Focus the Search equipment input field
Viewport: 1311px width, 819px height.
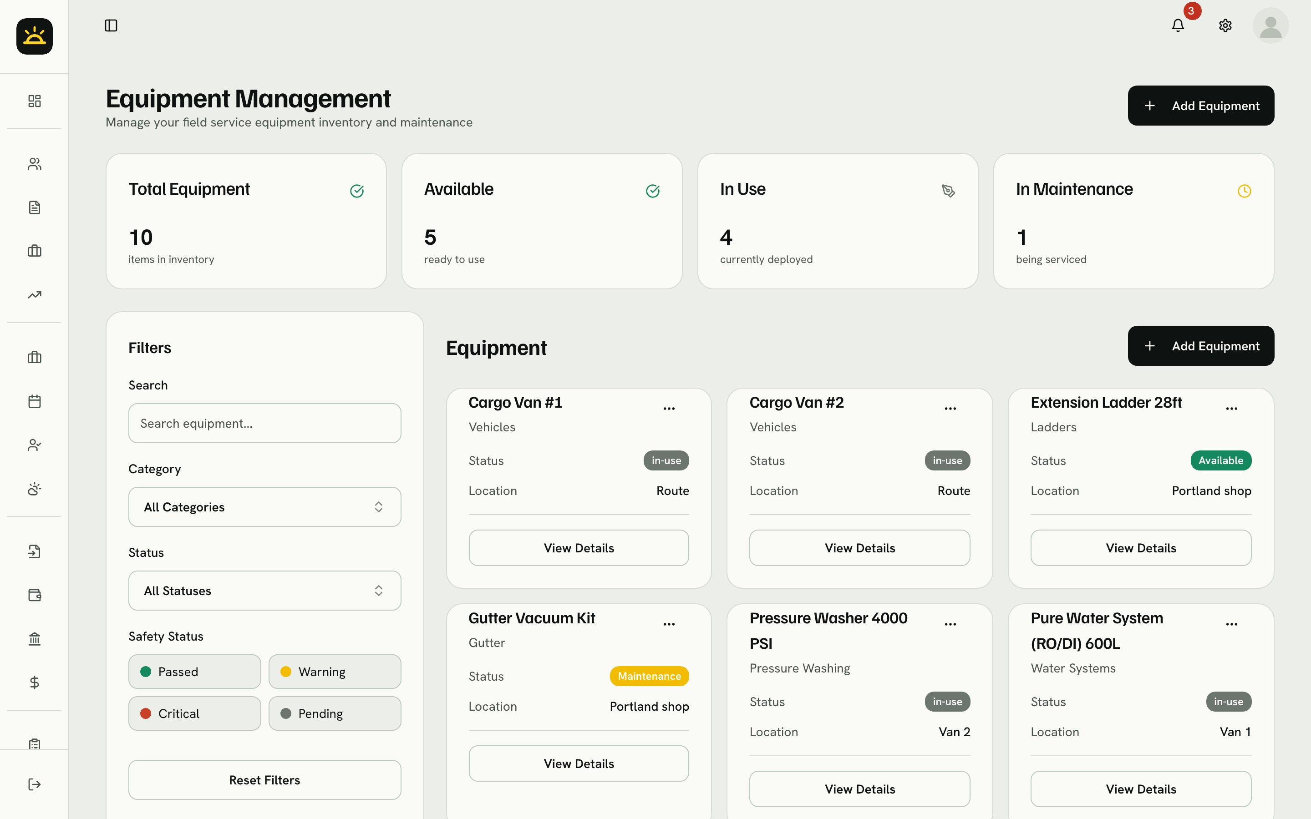click(x=264, y=423)
